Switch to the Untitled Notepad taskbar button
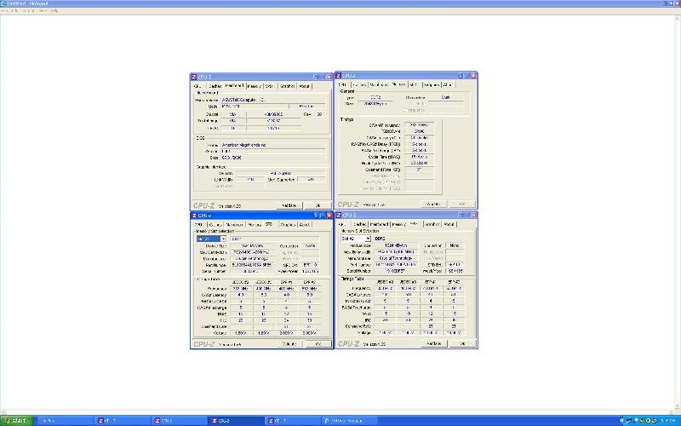 tap(350, 421)
